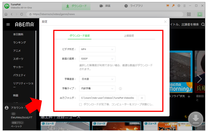The width and height of the screenshot is (209, 132).
Task: Click the account ID EWuNWa2biz6jYT
Action: [x=22, y=118]
